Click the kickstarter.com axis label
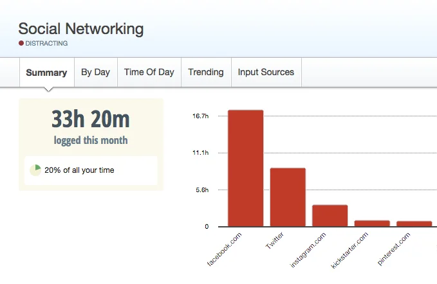Screen dimensions: 437x284 [349, 251]
